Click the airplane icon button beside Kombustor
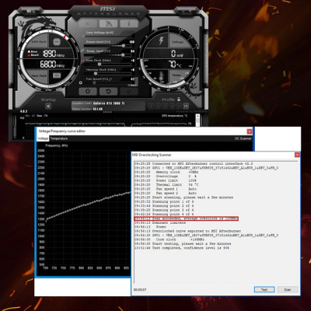Screen dimensions: 311x311 (108, 23)
